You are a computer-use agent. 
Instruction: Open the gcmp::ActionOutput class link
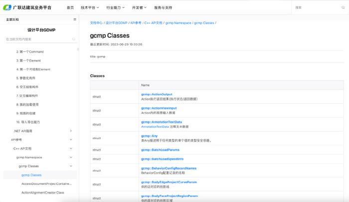[157, 95]
